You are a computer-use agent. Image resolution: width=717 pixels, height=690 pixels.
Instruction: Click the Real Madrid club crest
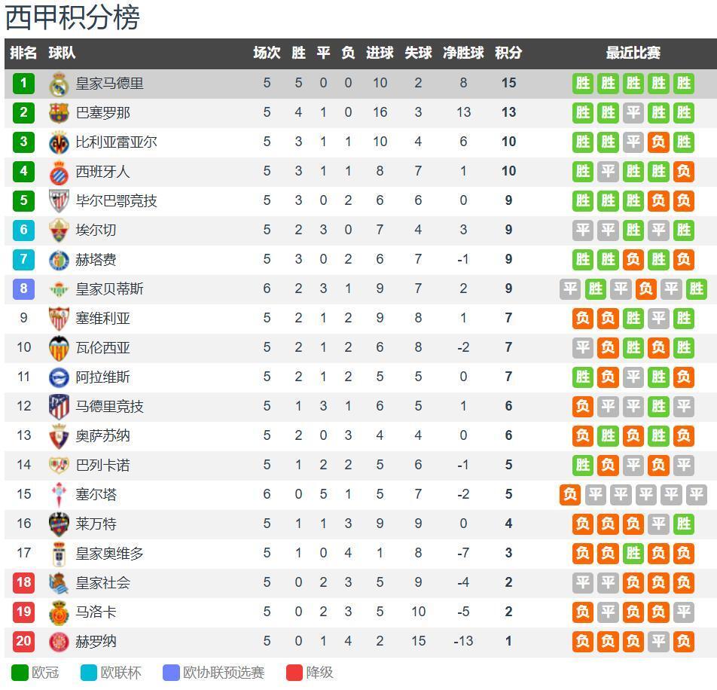pos(59,84)
